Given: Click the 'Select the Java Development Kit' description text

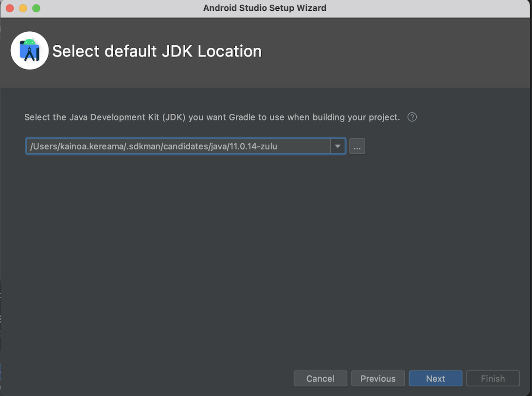Looking at the screenshot, I should 212,117.
